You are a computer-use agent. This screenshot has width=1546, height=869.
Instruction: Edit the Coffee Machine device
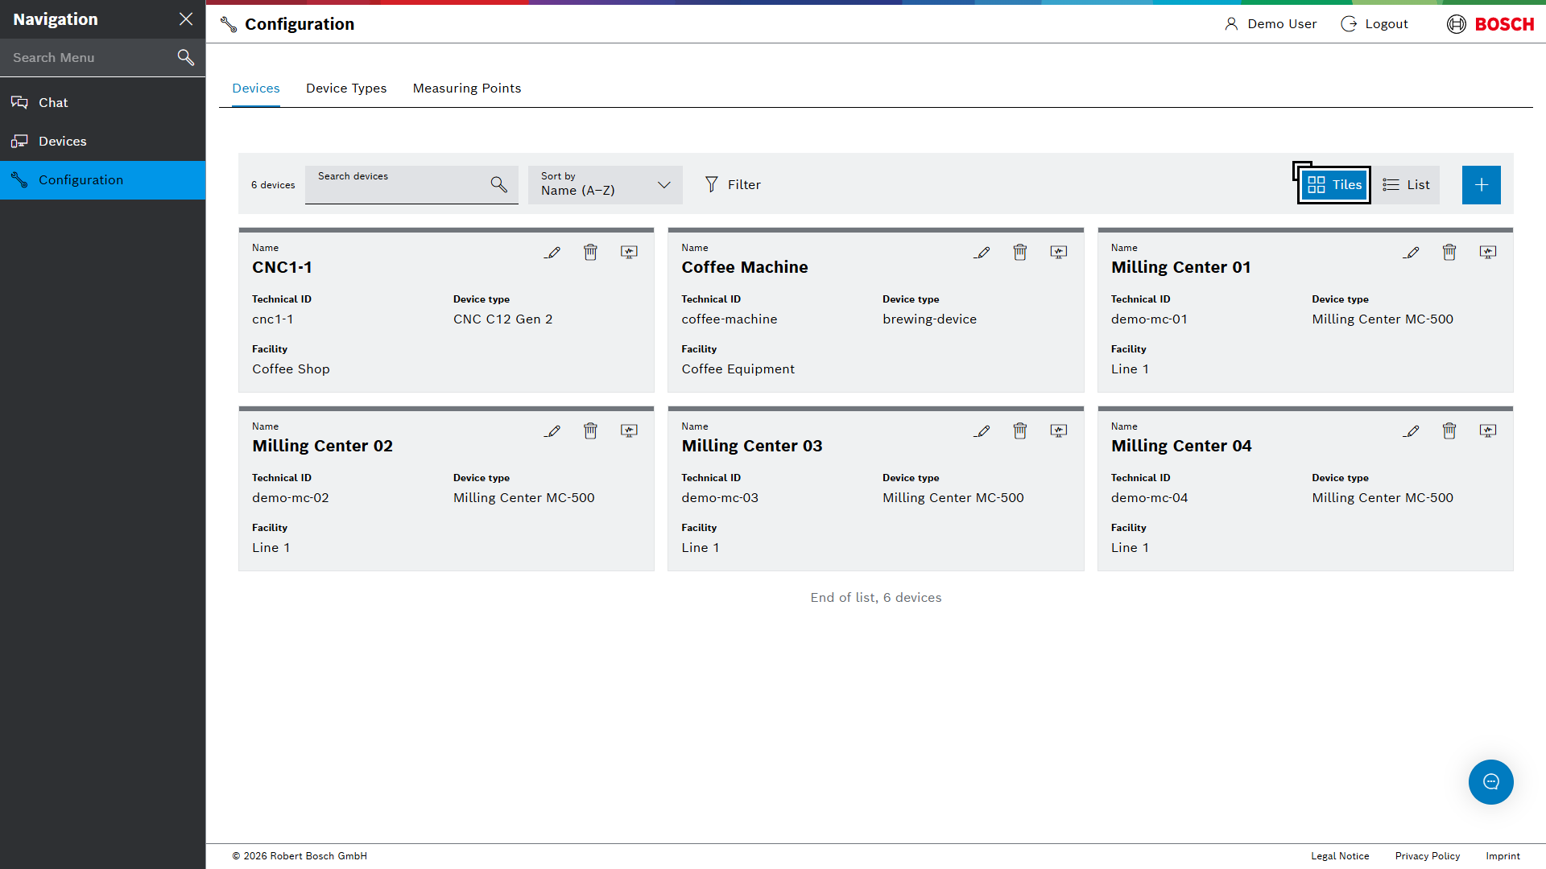click(982, 253)
